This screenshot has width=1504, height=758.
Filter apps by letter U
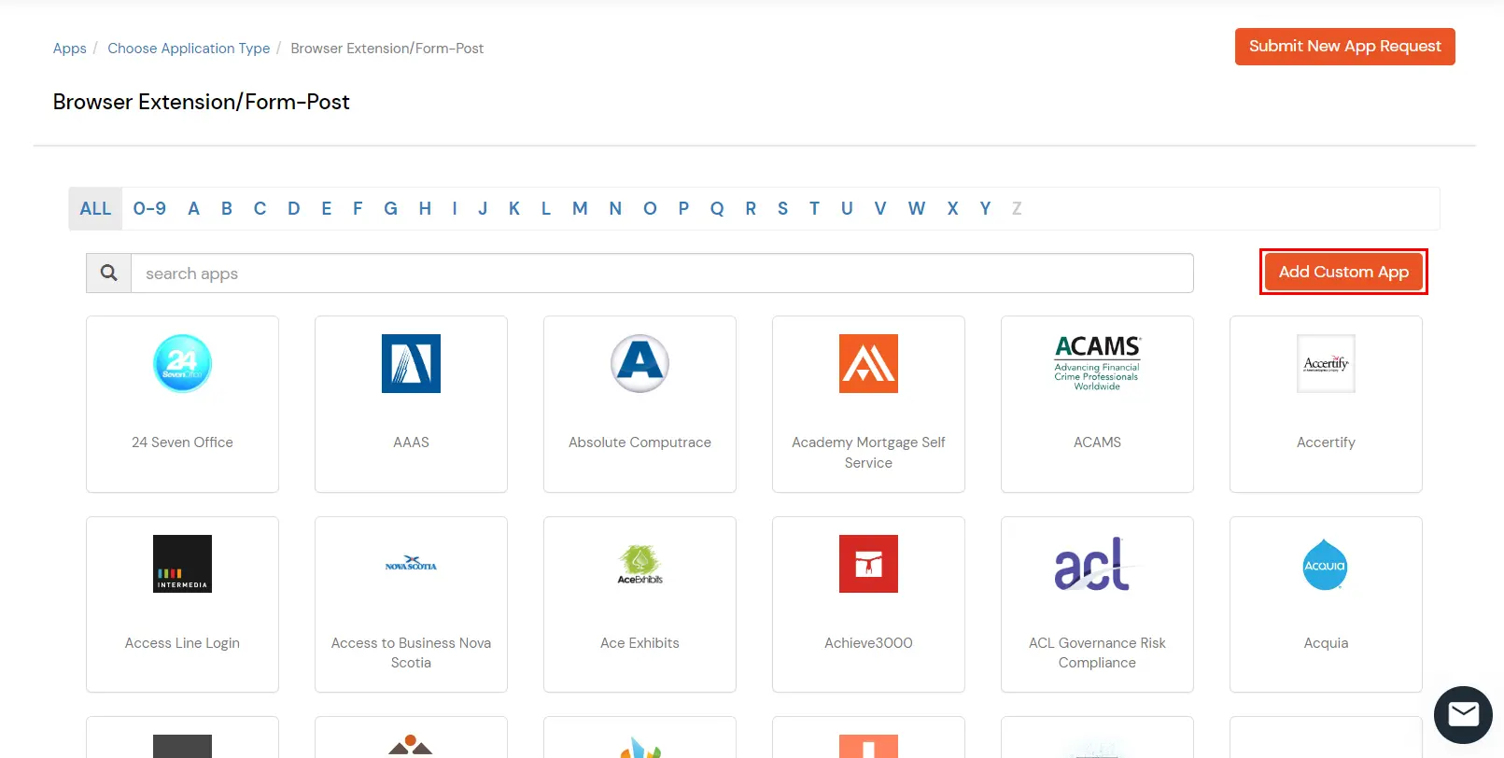[x=847, y=208]
